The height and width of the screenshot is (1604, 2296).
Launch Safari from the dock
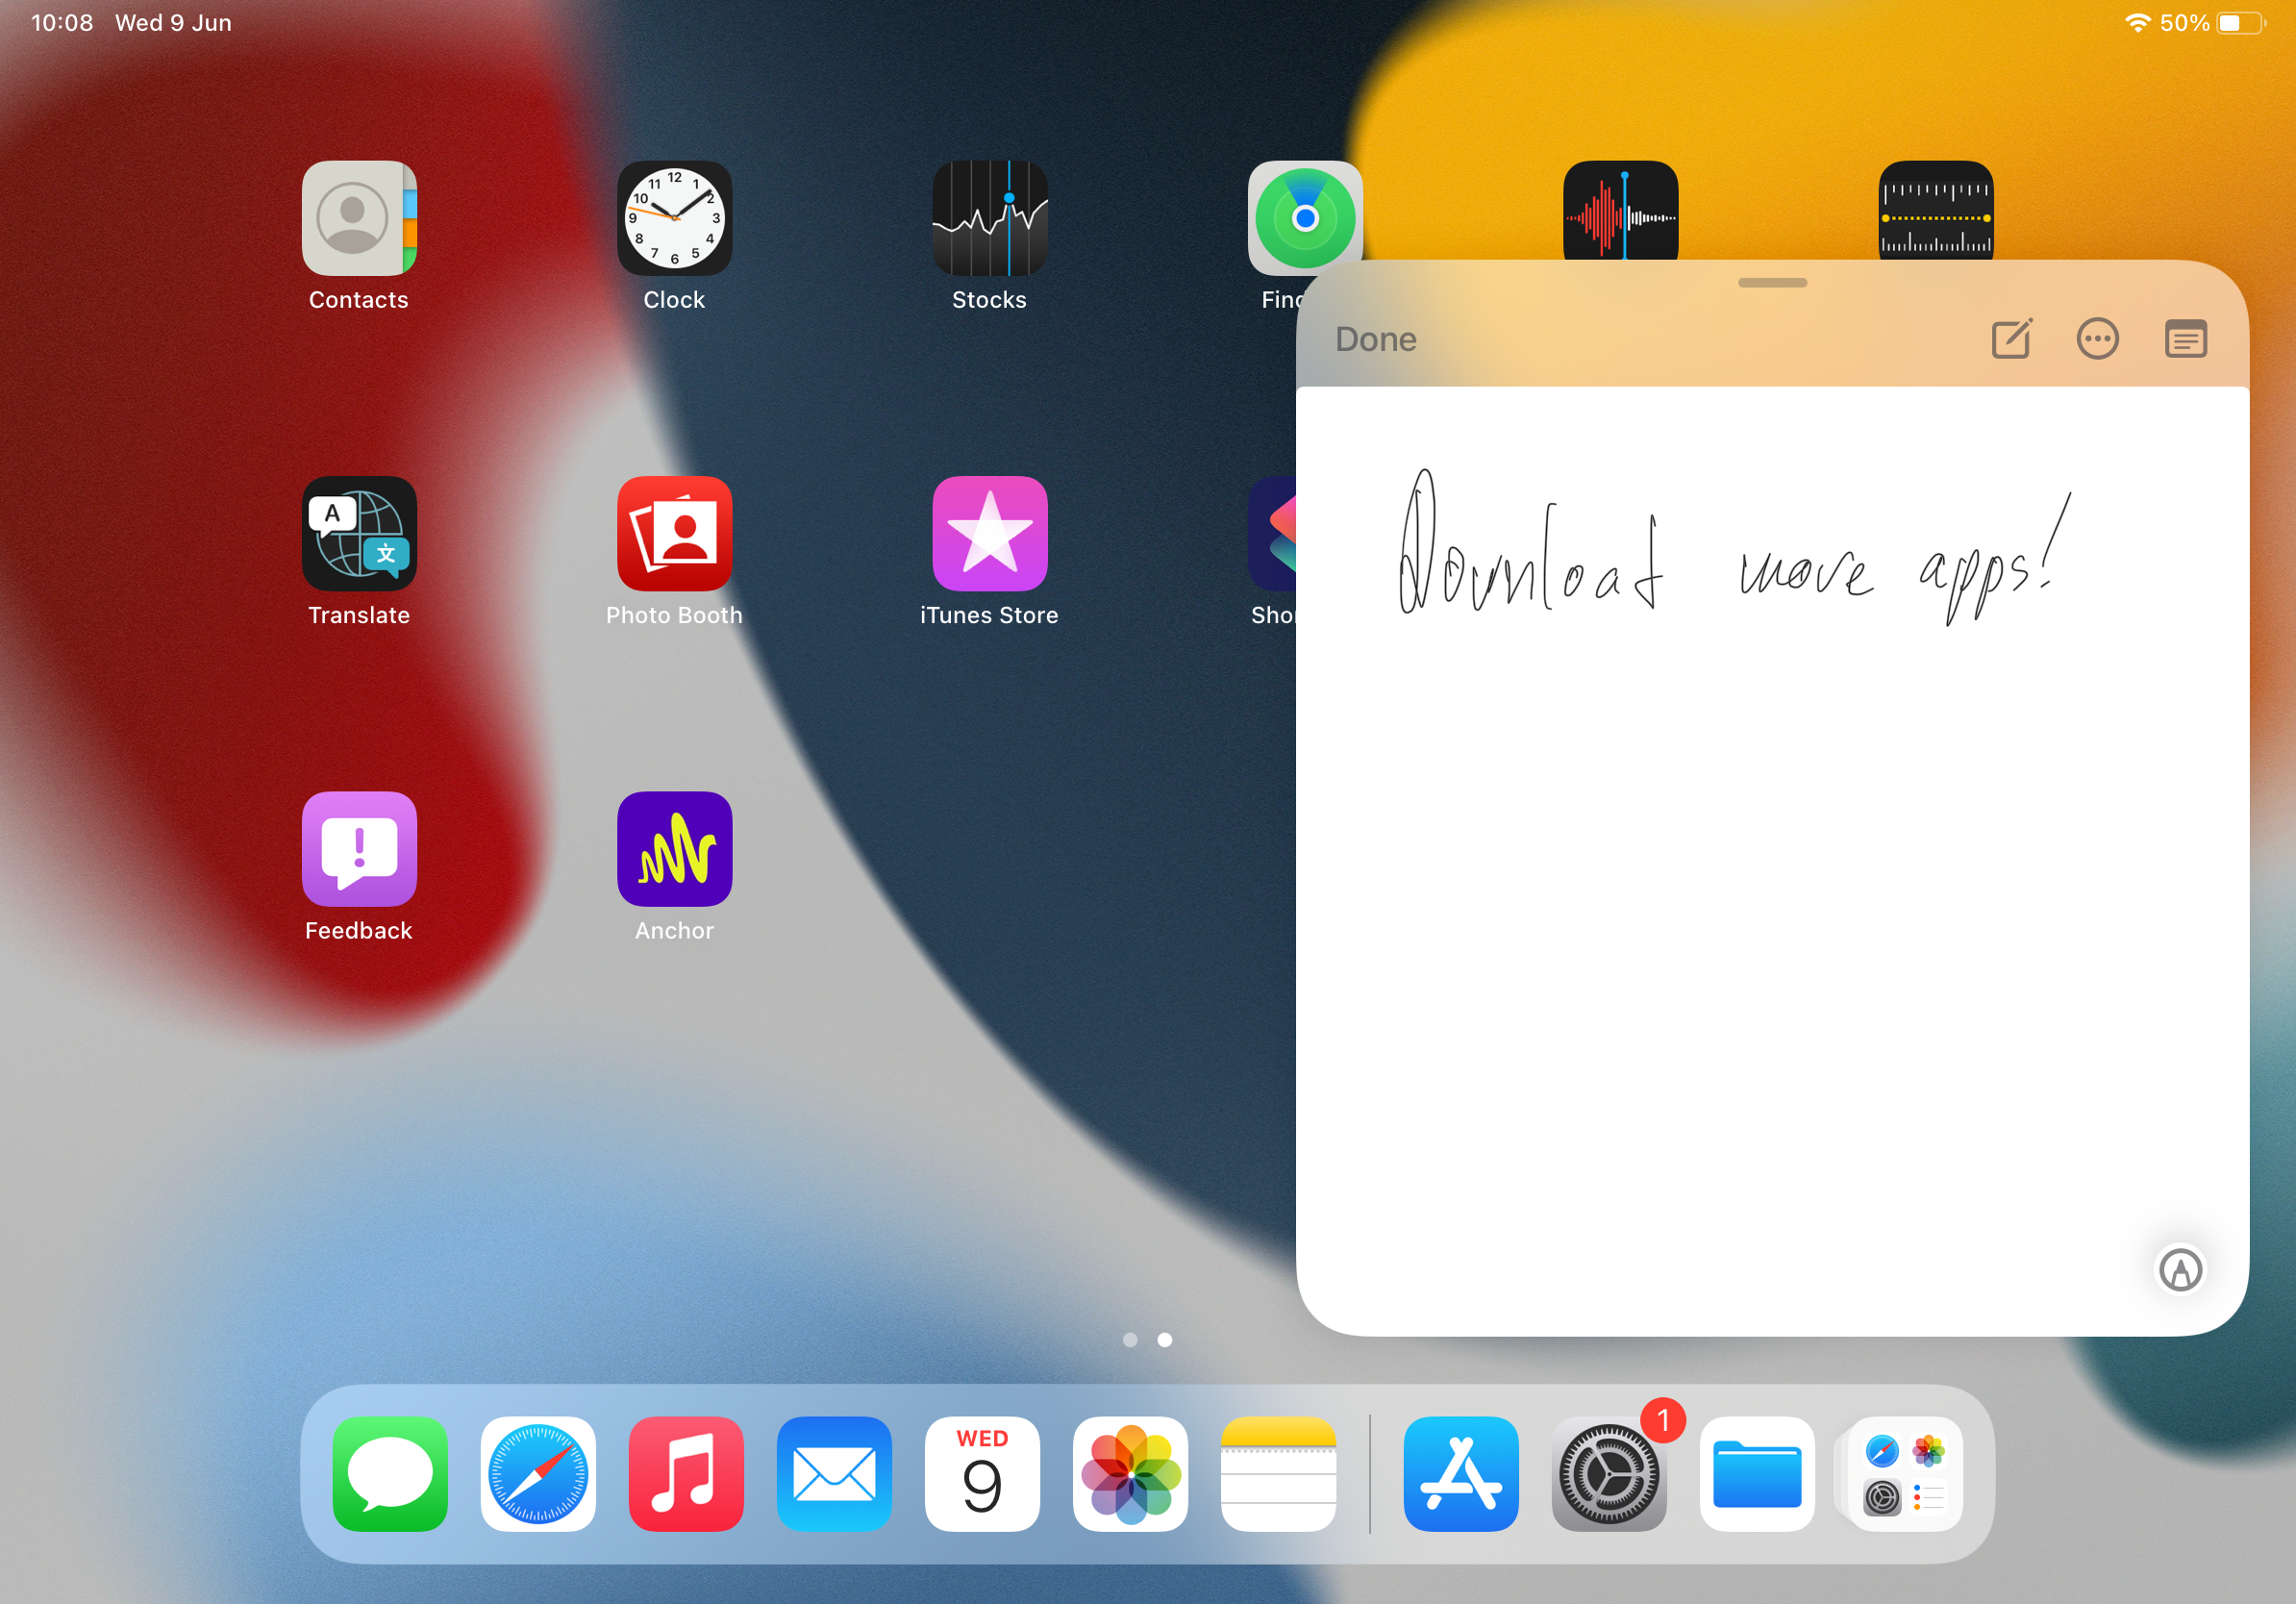click(538, 1473)
